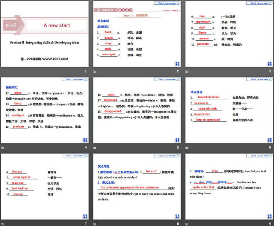This screenshot has width=274, height=226.
Task: Select slide 9 thumbnail with If so sentence
Action: (229, 187)
